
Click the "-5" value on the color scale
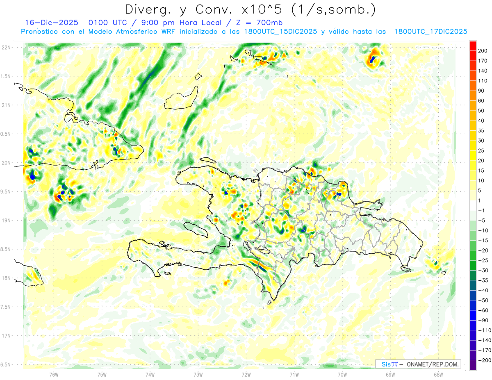pos(481,221)
